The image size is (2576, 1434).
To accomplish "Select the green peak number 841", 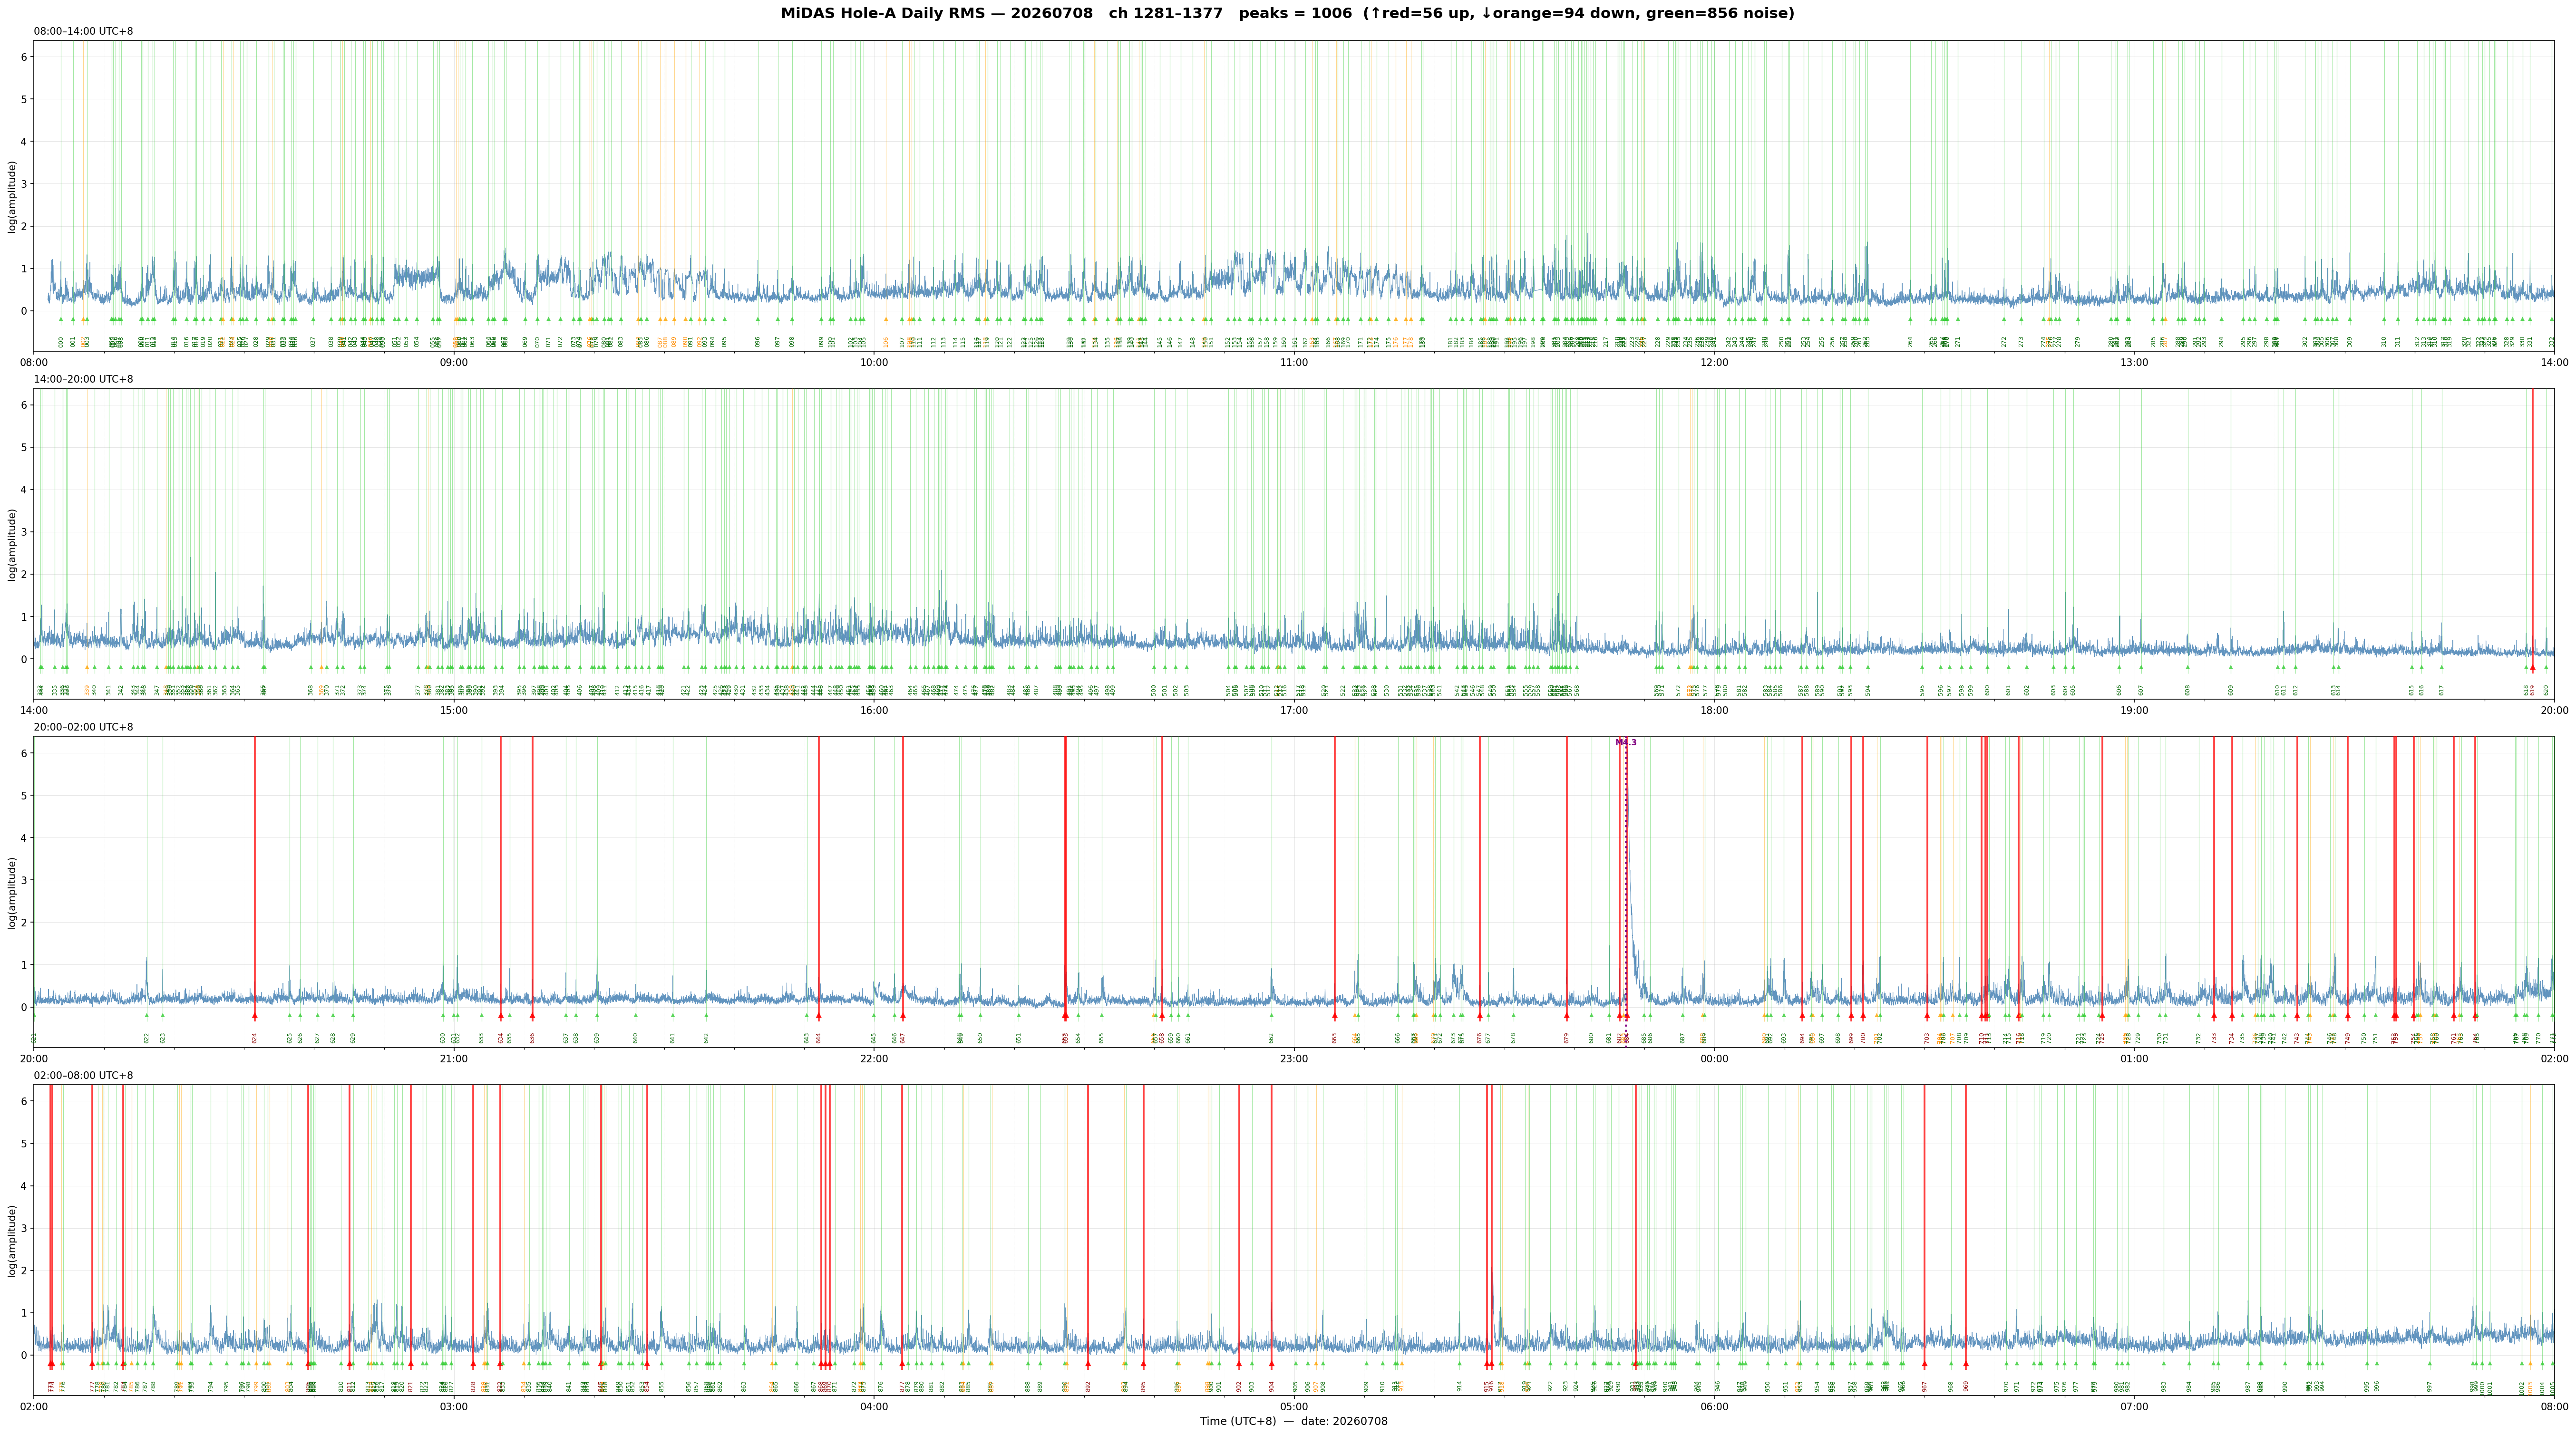I will coord(569,1387).
